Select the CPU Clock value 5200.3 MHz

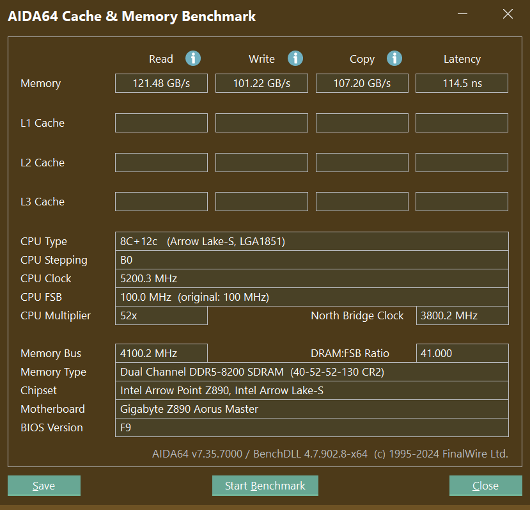point(311,278)
